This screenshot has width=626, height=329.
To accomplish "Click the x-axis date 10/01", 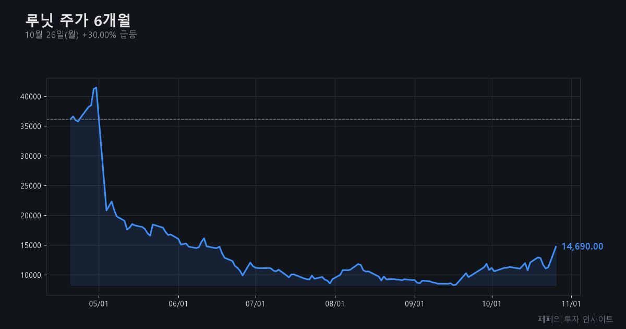I will tap(492, 304).
